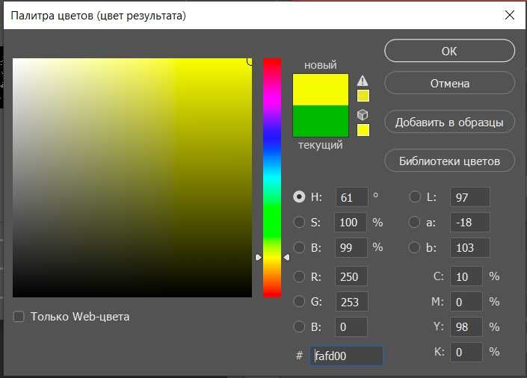Screen dimensions: 527x378
Task: Click the K black field showing 0
Action: coord(466,352)
